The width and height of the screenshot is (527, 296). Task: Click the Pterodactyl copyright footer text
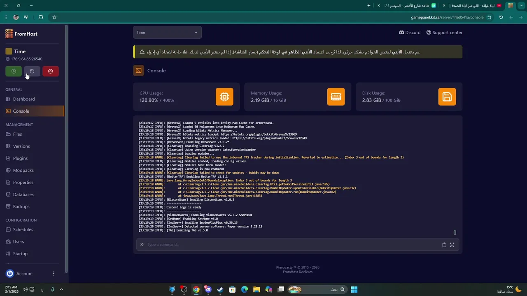(x=298, y=267)
